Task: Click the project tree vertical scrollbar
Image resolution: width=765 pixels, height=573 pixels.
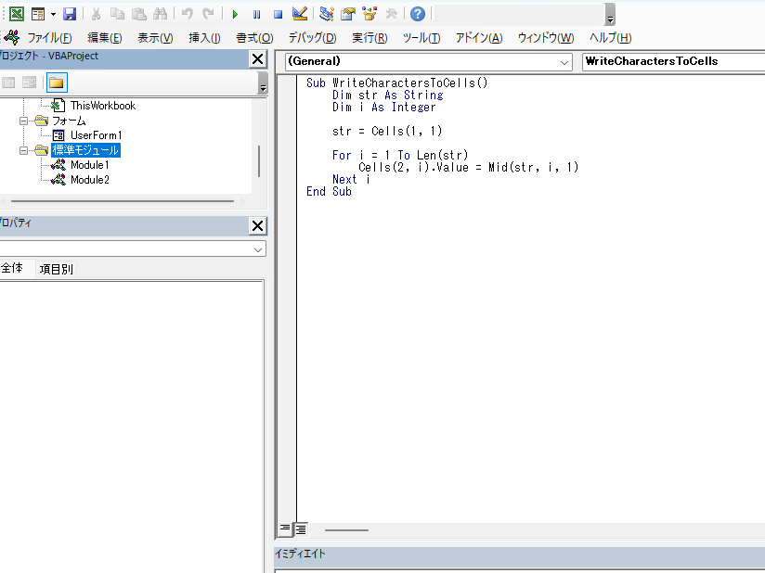Action: tap(259, 160)
